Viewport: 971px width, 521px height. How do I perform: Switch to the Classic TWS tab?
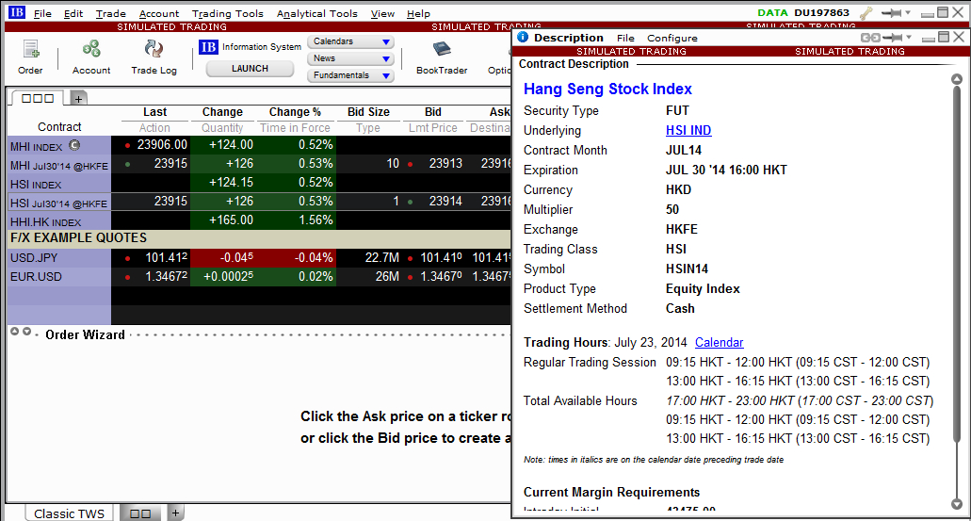click(70, 513)
